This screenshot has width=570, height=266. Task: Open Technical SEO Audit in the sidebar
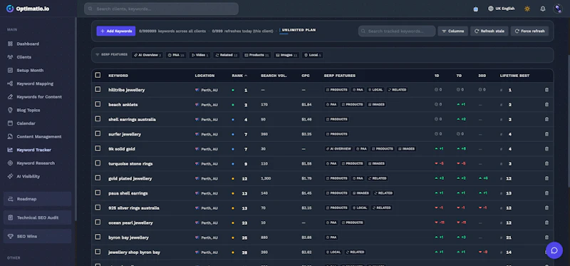click(x=38, y=218)
